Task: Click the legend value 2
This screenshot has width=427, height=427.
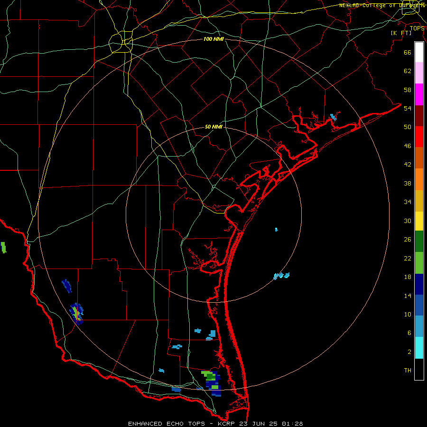Action: 409,352
